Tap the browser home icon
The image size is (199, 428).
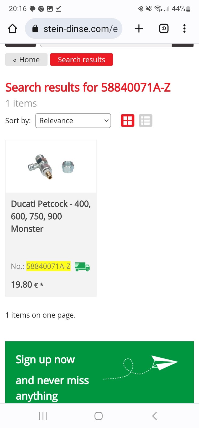[x=13, y=29]
